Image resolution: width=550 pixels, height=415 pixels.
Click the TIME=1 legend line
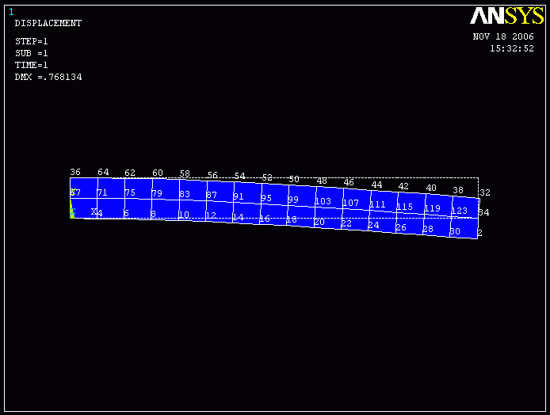(x=31, y=65)
